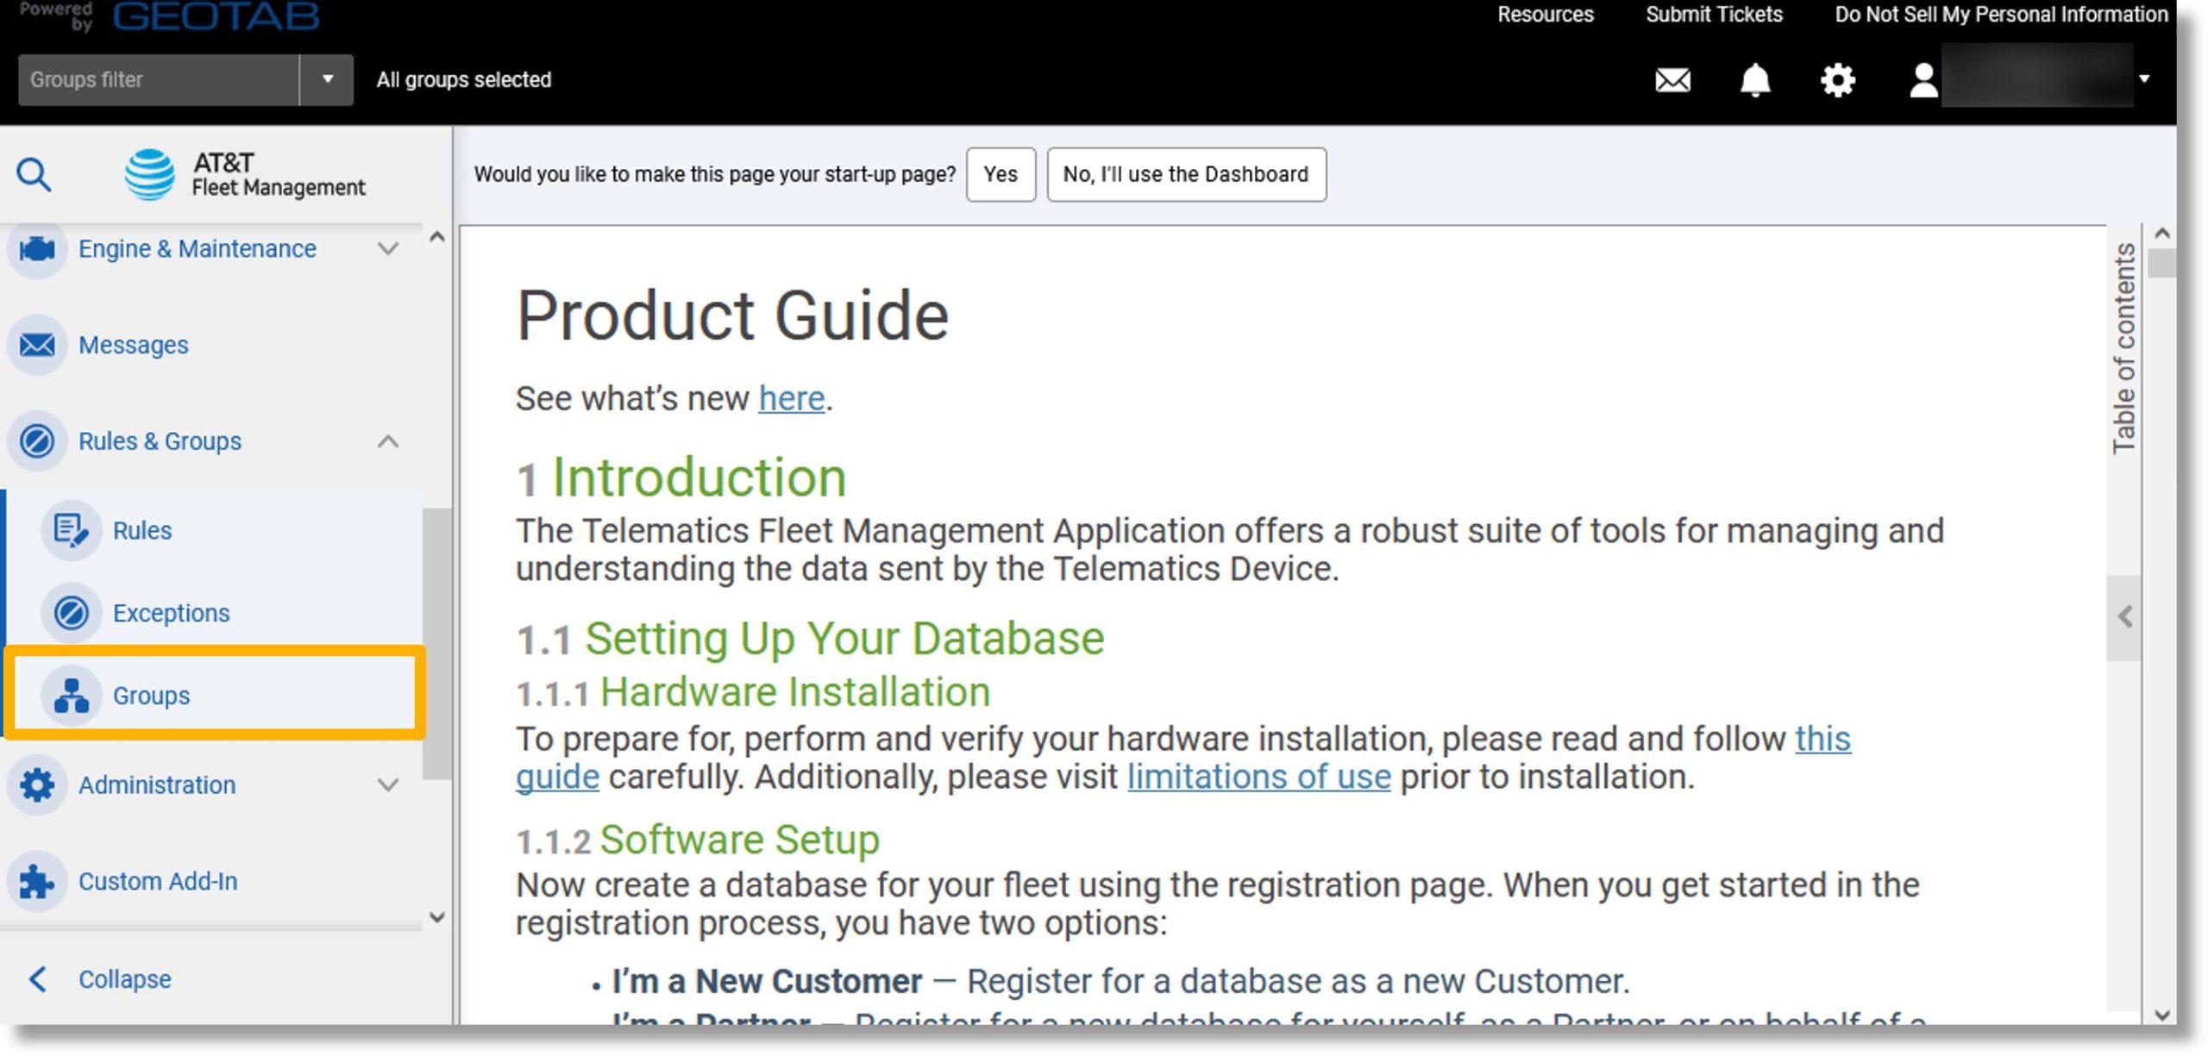
Task: Click inside the Groups filter field
Action: point(159,79)
